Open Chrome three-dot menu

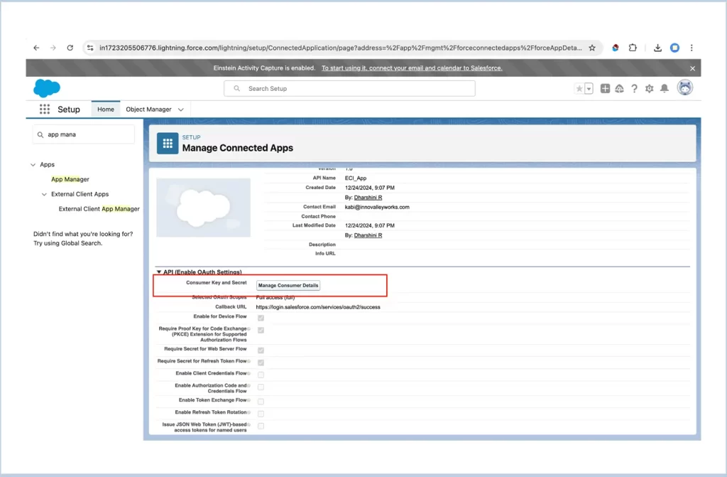(x=692, y=48)
